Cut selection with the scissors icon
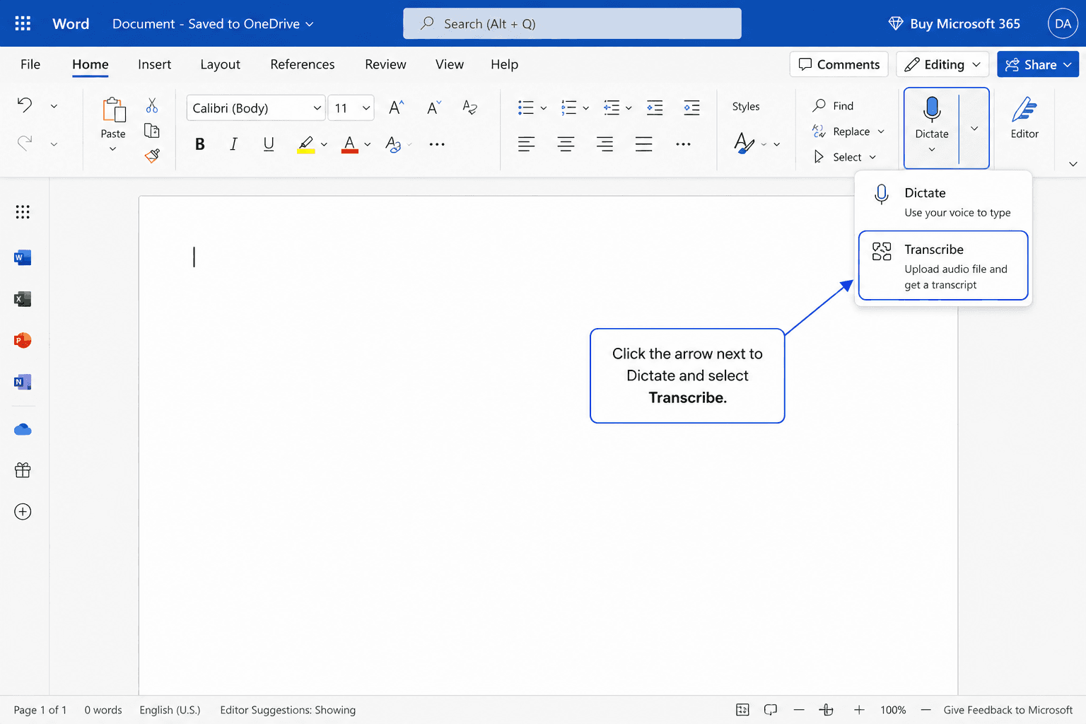Viewport: 1086px width, 724px height. [152, 106]
